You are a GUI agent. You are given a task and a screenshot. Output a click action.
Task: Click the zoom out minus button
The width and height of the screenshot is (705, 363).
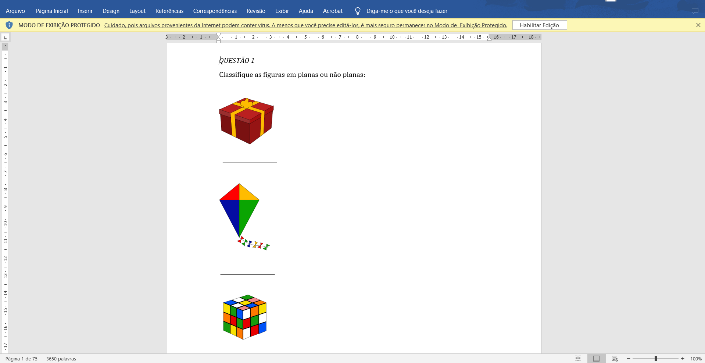[629, 359]
